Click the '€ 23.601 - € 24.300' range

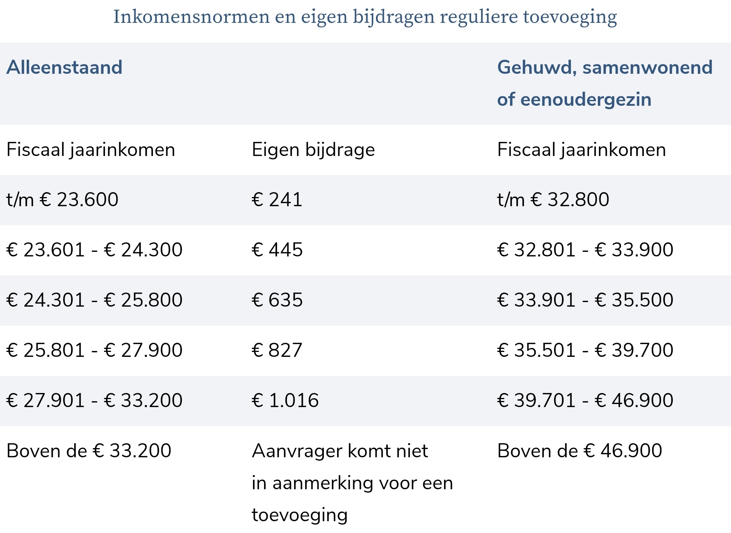point(94,250)
